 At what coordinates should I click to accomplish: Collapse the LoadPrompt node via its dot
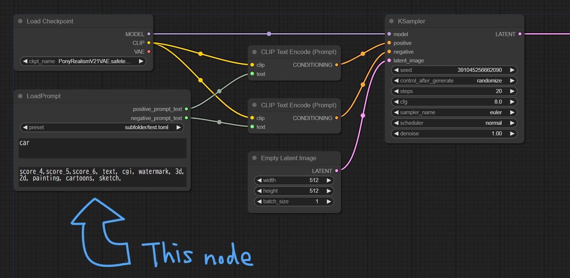tap(20, 96)
